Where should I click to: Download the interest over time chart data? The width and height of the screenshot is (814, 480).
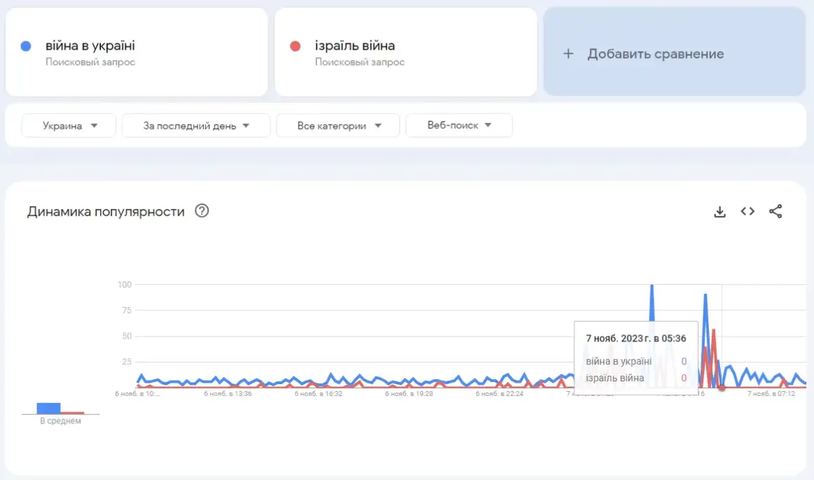pos(719,211)
